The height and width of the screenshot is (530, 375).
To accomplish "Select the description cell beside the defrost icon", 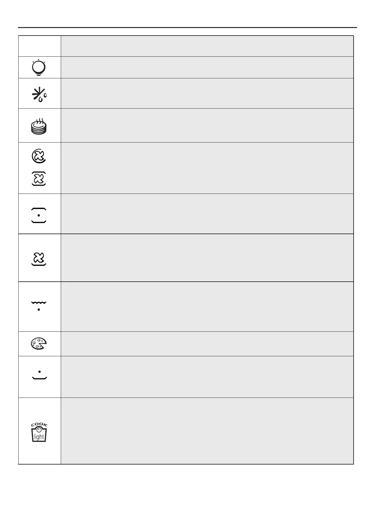I will coord(207,93).
